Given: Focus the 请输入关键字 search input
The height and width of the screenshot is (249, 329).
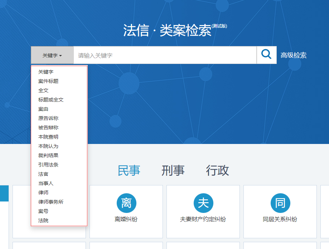Looking at the screenshot, I should [x=165, y=55].
